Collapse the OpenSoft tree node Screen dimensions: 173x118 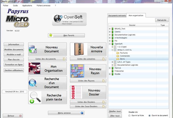pyautogui.click(x=110, y=44)
